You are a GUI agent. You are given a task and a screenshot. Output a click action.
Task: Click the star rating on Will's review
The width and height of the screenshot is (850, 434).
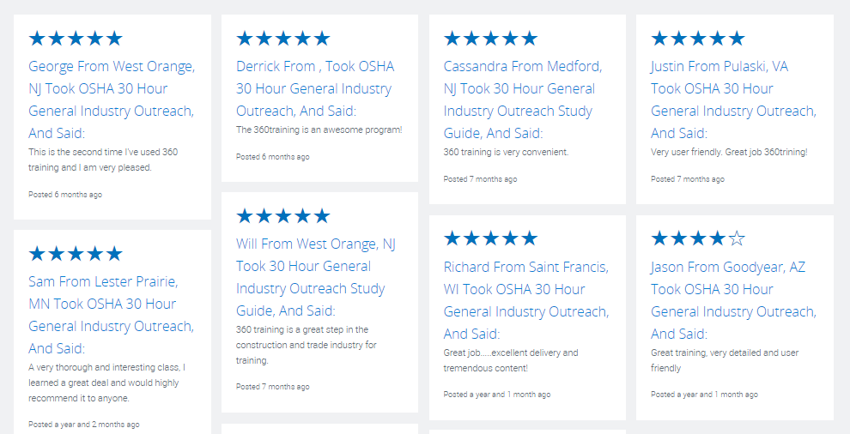click(x=282, y=216)
